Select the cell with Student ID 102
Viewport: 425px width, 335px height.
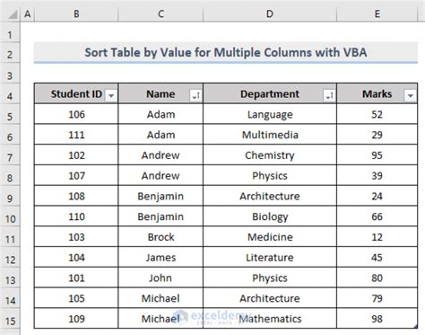[76, 155]
